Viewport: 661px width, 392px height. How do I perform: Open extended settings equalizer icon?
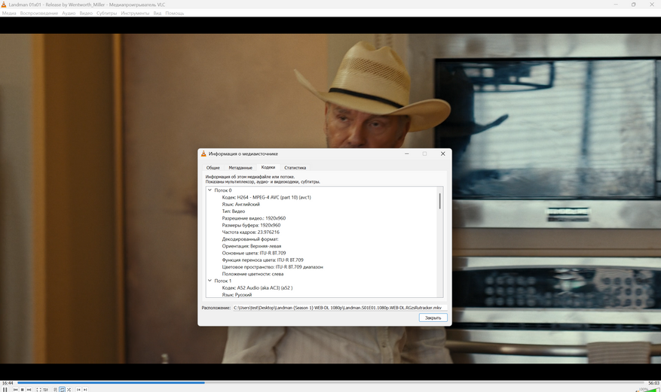tap(46, 389)
